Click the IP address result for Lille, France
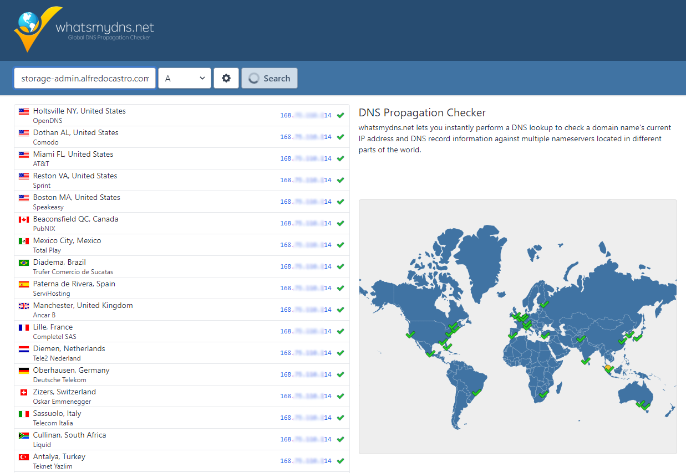The image size is (686, 473). 306,331
